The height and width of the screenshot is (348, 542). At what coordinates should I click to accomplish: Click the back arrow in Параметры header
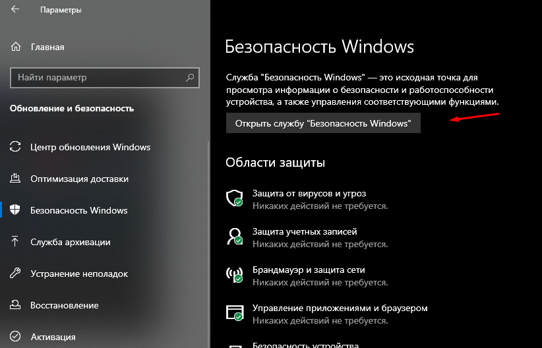15,11
